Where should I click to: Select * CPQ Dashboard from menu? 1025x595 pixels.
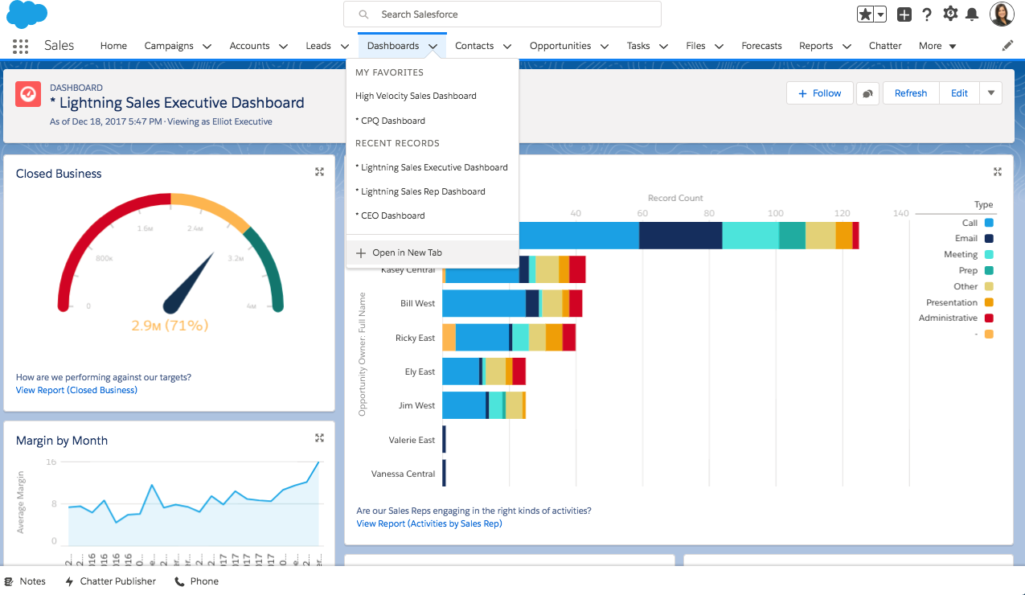coord(390,121)
